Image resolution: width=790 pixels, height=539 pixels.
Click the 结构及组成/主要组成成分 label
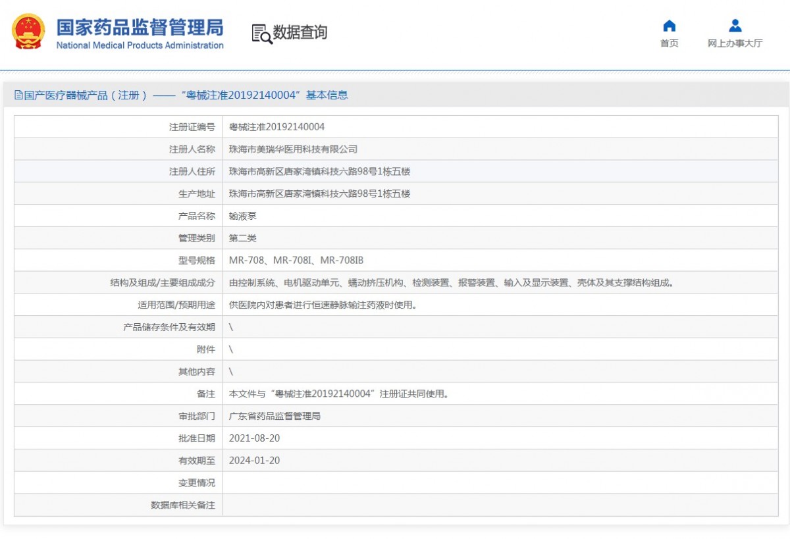[163, 283]
